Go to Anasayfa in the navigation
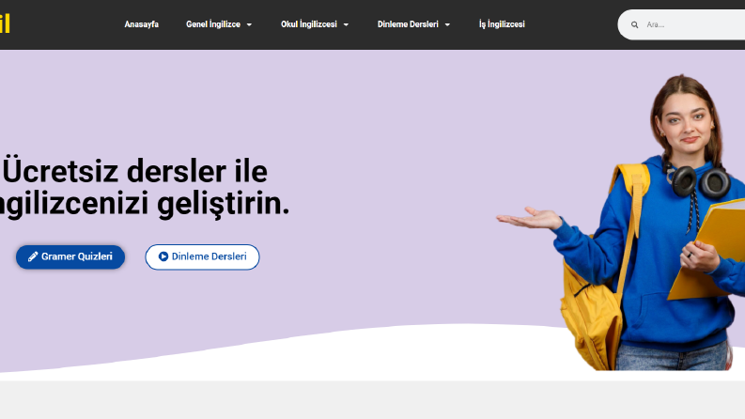The width and height of the screenshot is (745, 419). coord(142,24)
